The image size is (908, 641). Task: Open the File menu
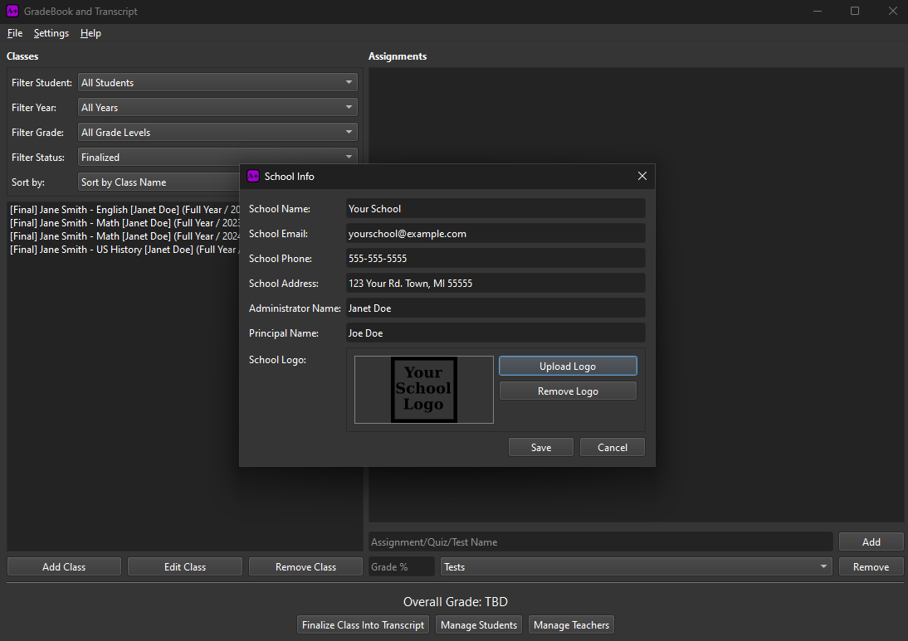pyautogui.click(x=14, y=33)
